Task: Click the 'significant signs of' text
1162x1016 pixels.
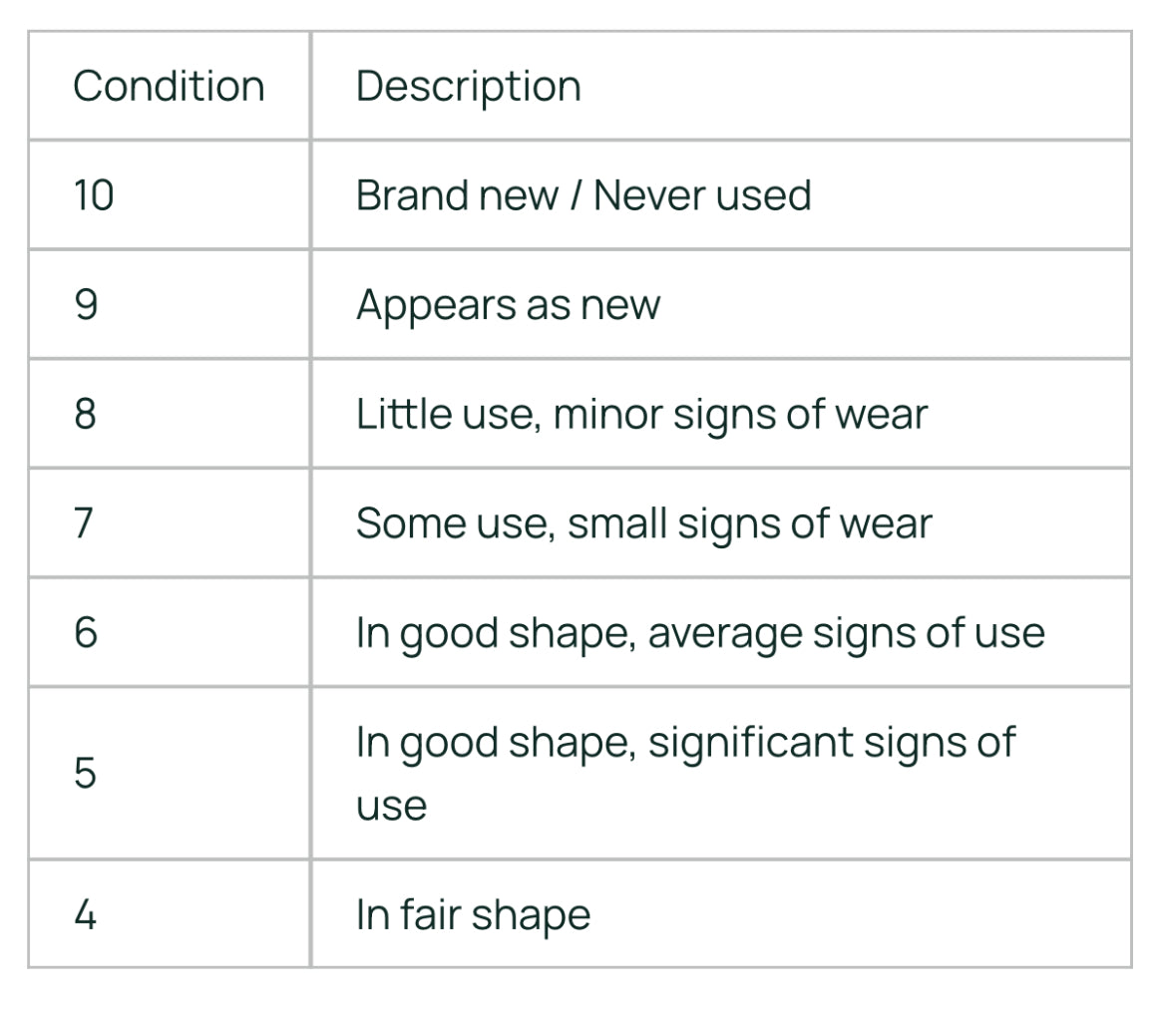Action: coord(831,743)
